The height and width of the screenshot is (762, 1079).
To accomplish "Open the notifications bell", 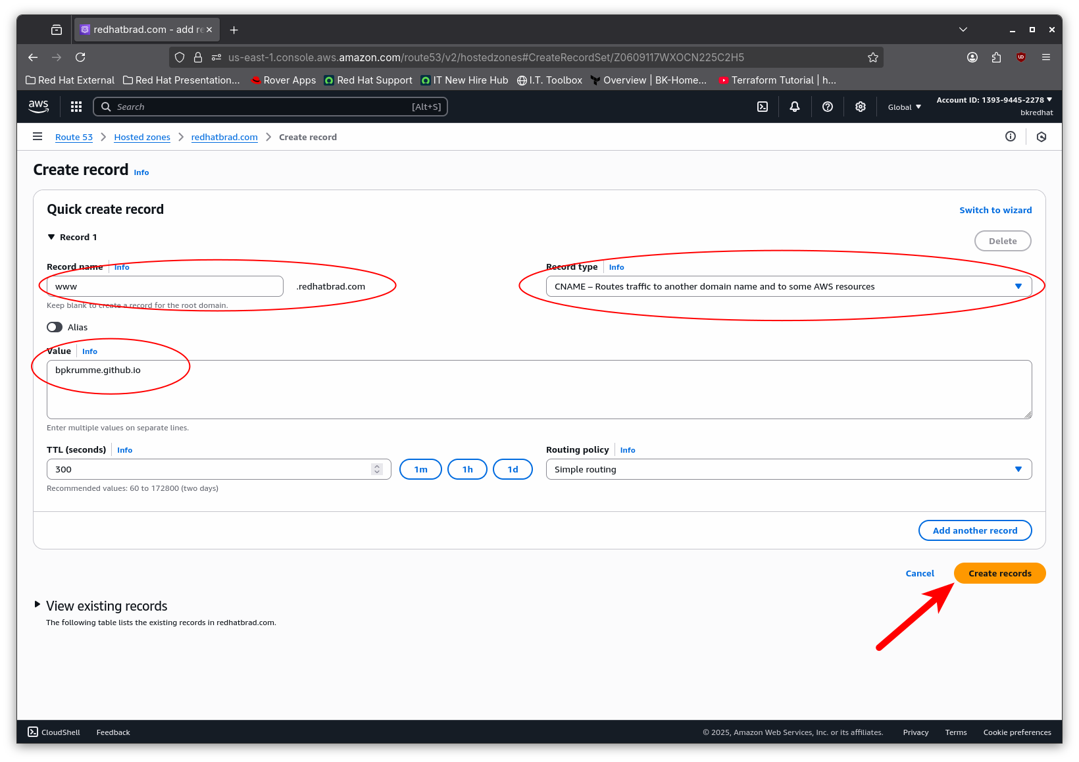I will point(795,107).
